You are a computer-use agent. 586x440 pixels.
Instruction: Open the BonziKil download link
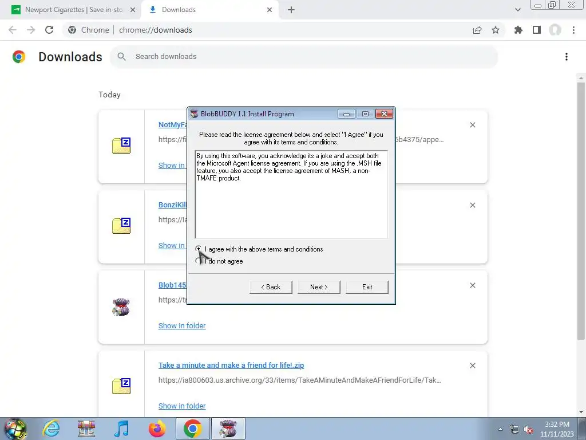click(x=172, y=205)
